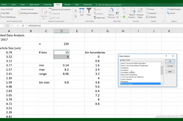Open the Forecast Sheet tool
The width and height of the screenshot is (183, 121).
point(140,13)
